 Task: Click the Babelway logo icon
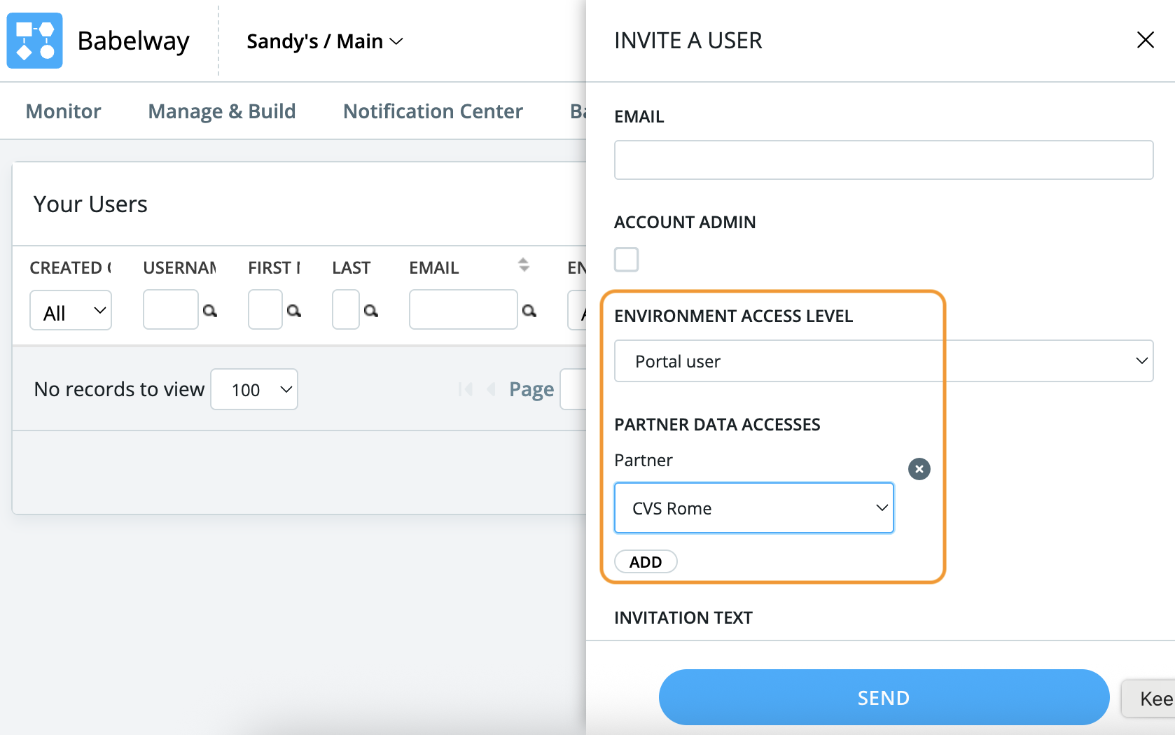tap(35, 41)
